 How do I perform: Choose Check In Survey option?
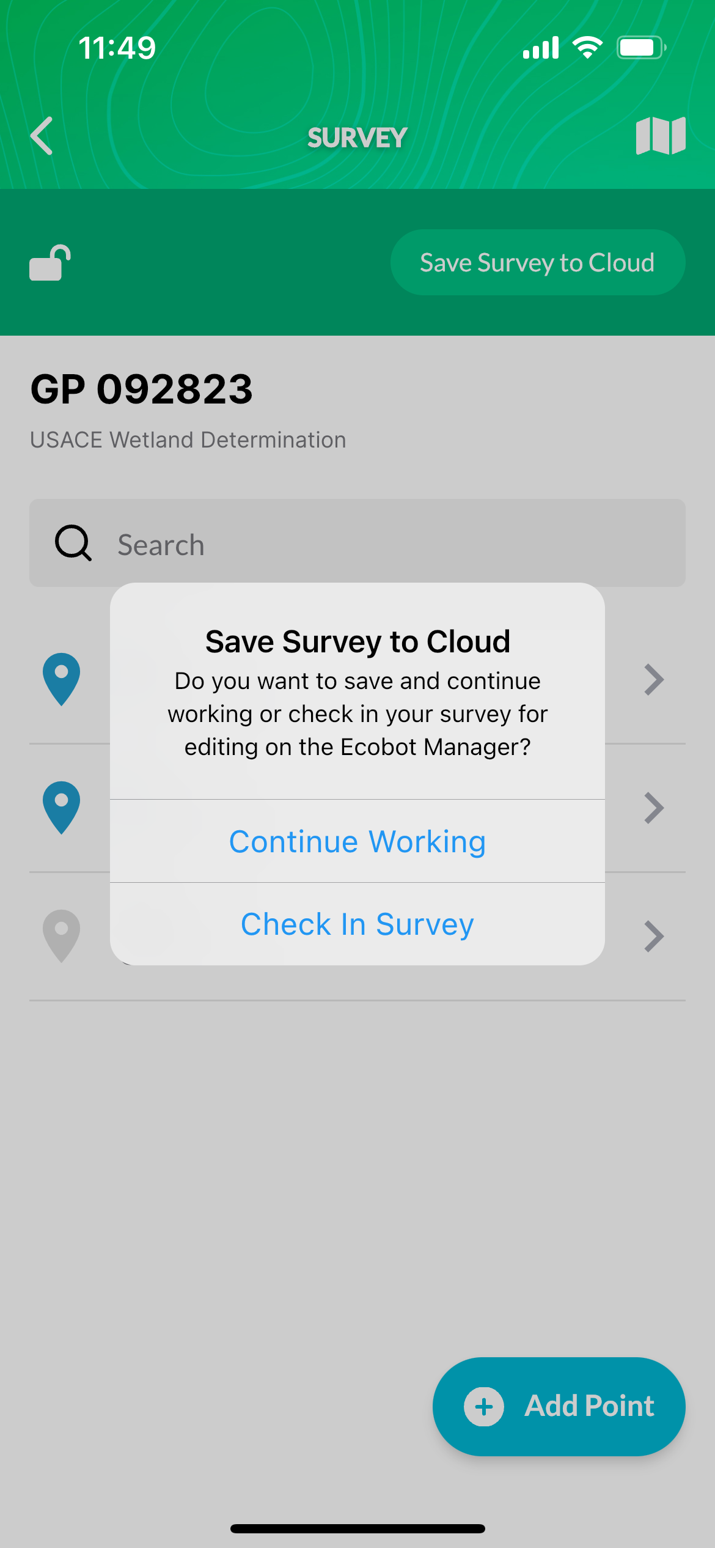pyautogui.click(x=358, y=924)
